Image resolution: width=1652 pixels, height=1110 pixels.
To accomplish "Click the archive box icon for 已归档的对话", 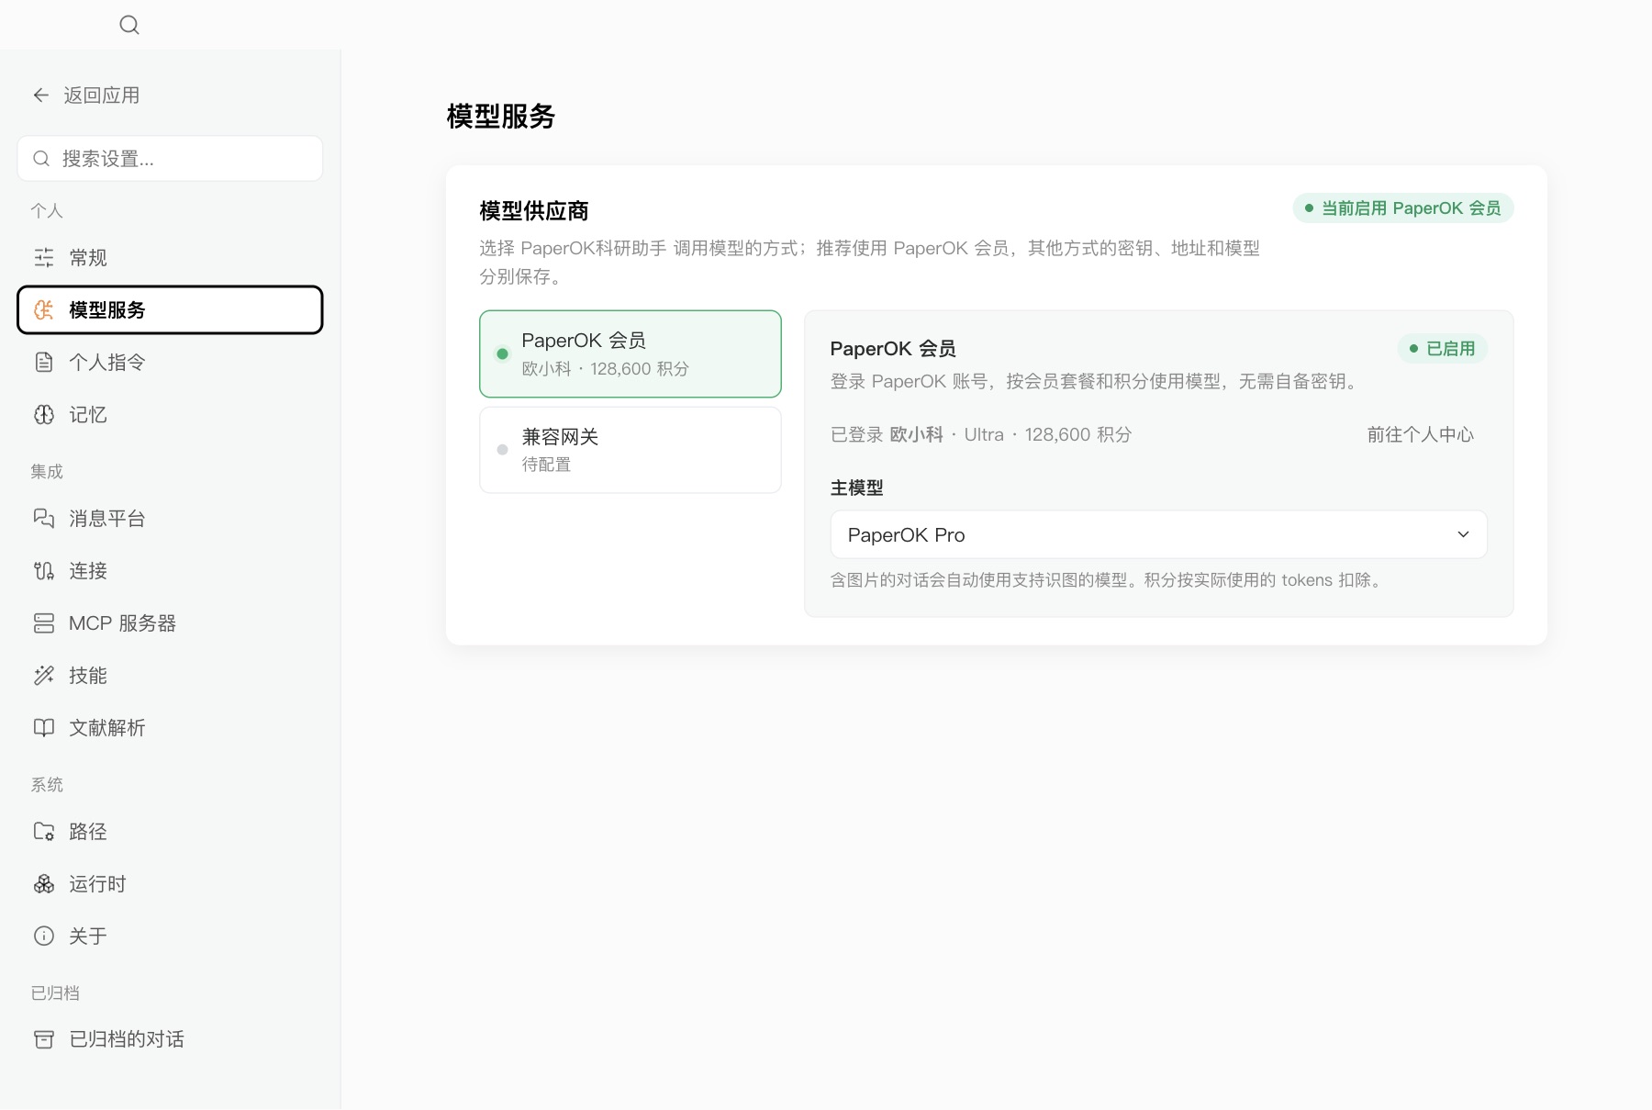I will [x=44, y=1039].
